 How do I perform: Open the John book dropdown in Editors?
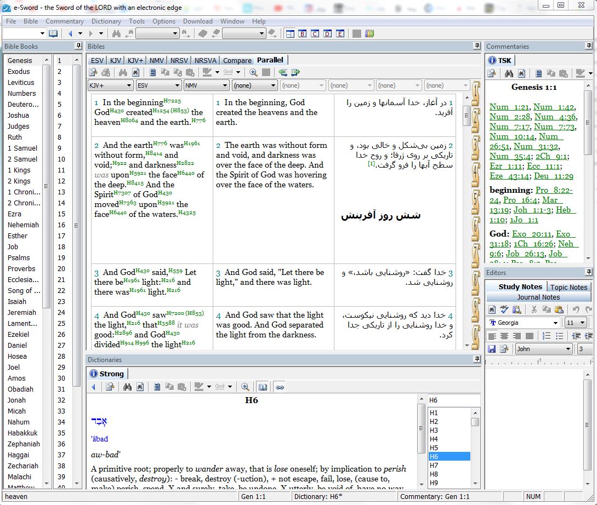tap(544, 349)
